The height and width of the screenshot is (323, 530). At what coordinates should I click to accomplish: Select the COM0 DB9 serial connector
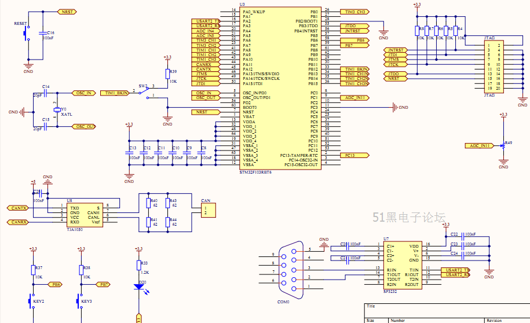291,270
